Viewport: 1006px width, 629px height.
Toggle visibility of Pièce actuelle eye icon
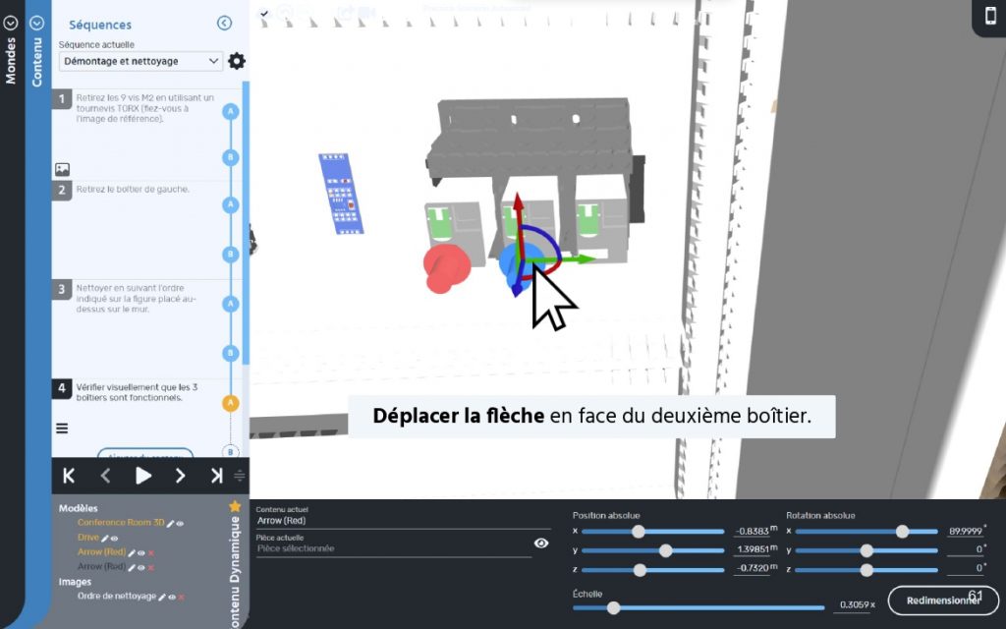[541, 543]
